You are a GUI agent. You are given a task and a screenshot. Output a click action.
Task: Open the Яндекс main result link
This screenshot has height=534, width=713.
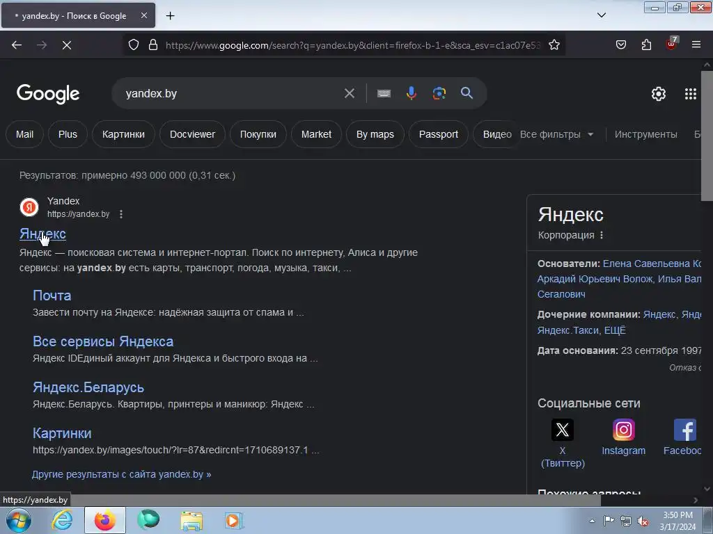point(42,234)
